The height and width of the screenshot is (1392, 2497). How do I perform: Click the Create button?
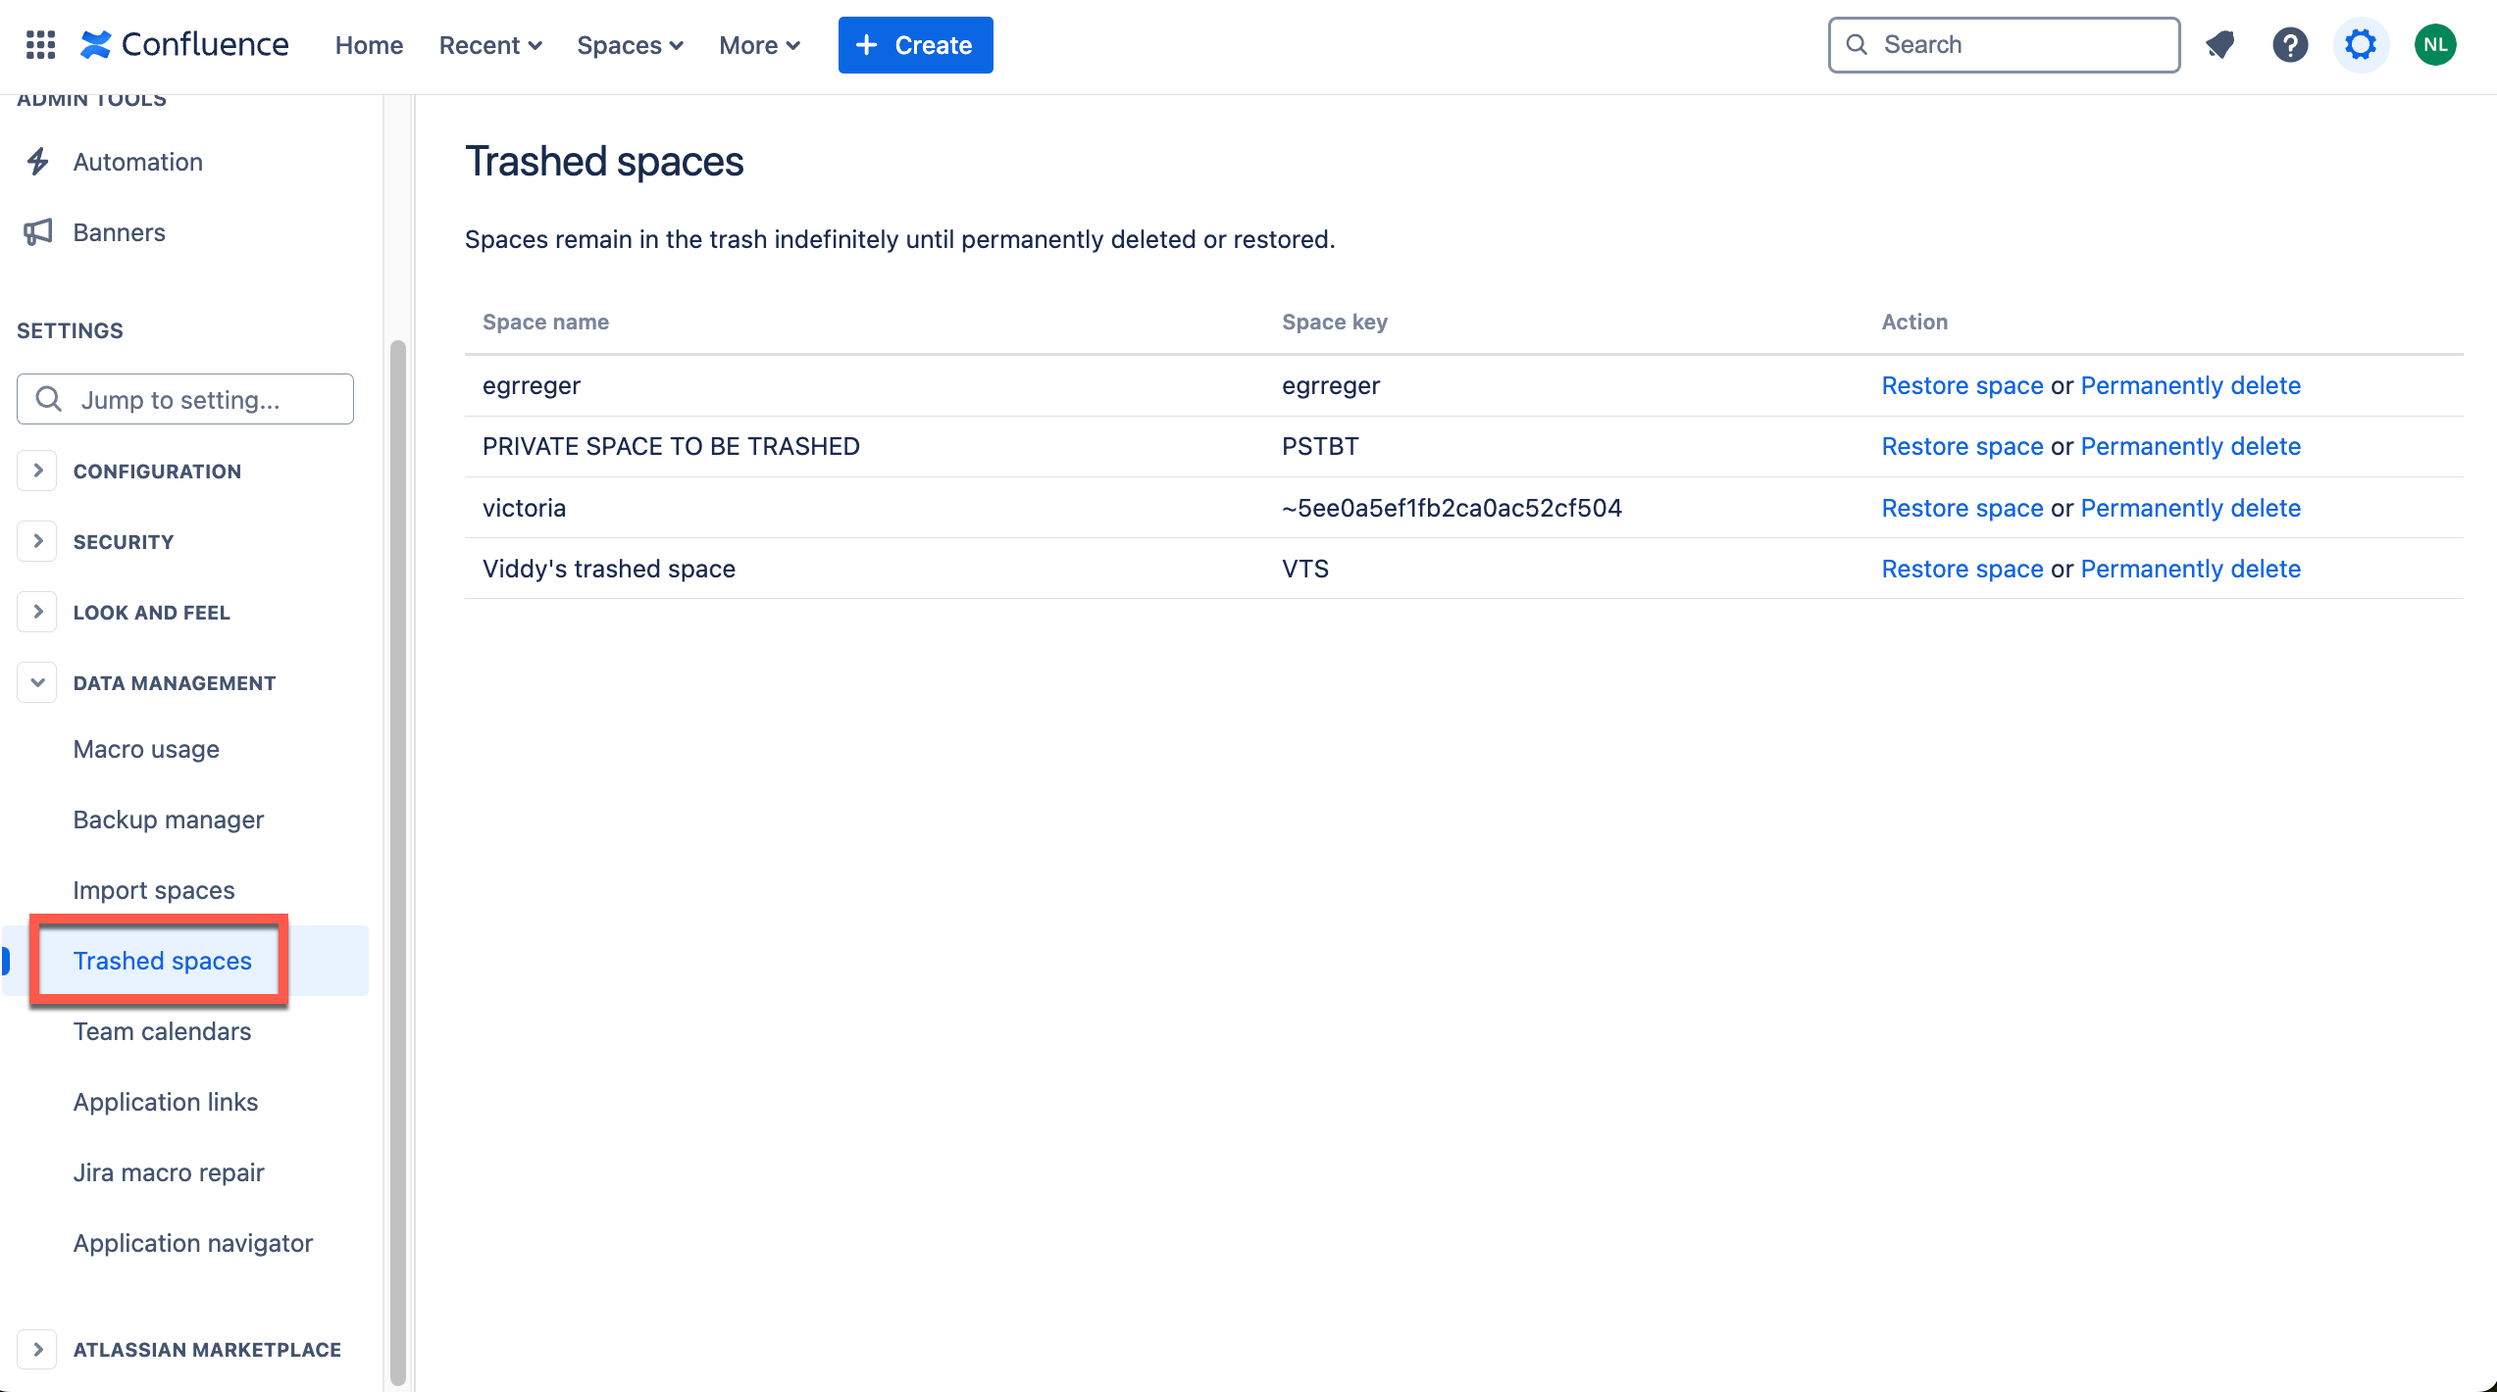[915, 45]
